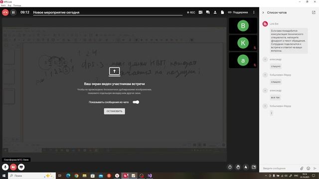Switch to the MTS Link taskbar icon

[125, 176]
